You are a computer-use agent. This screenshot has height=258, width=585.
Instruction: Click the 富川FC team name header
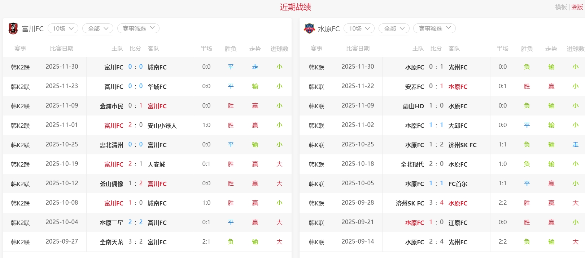(x=32, y=29)
